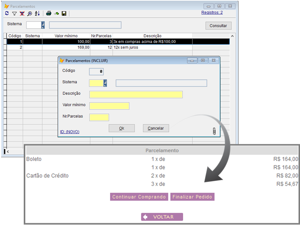Sort records with the A-Z icon
This screenshot has width=300, height=225.
point(37,14)
